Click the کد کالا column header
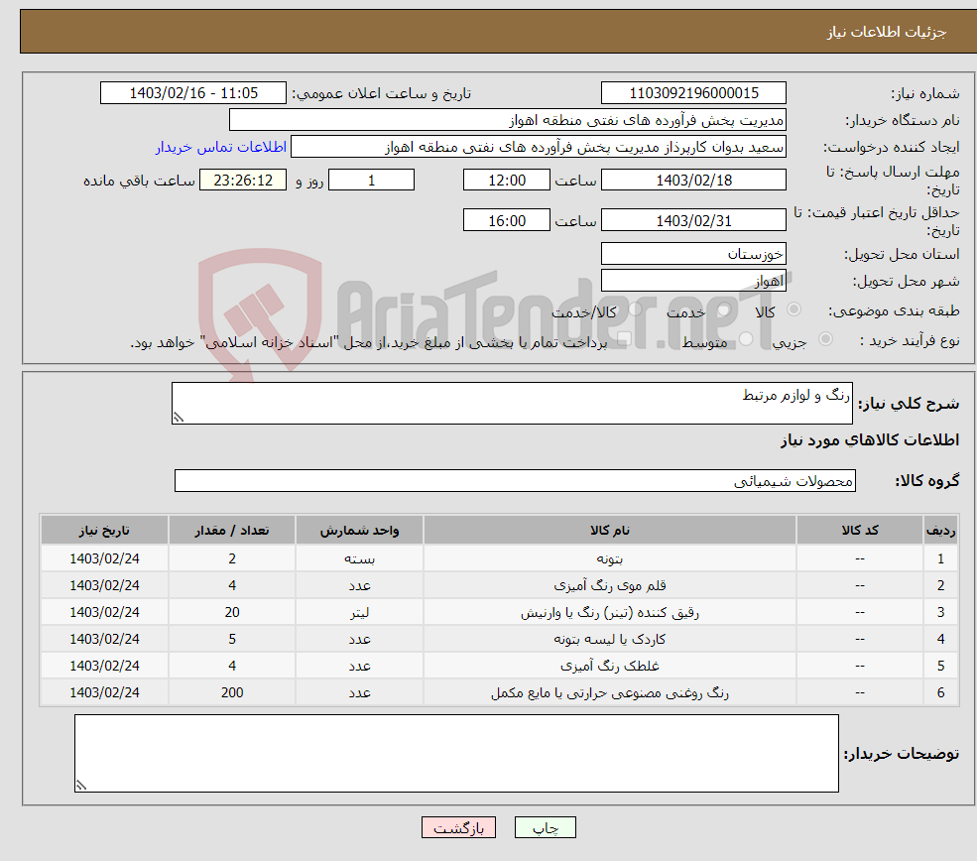Viewport: 977px width, 861px height. click(x=860, y=530)
